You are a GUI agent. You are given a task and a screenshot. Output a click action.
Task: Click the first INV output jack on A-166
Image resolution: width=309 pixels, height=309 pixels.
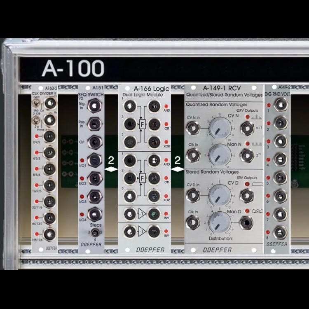[x=154, y=214]
